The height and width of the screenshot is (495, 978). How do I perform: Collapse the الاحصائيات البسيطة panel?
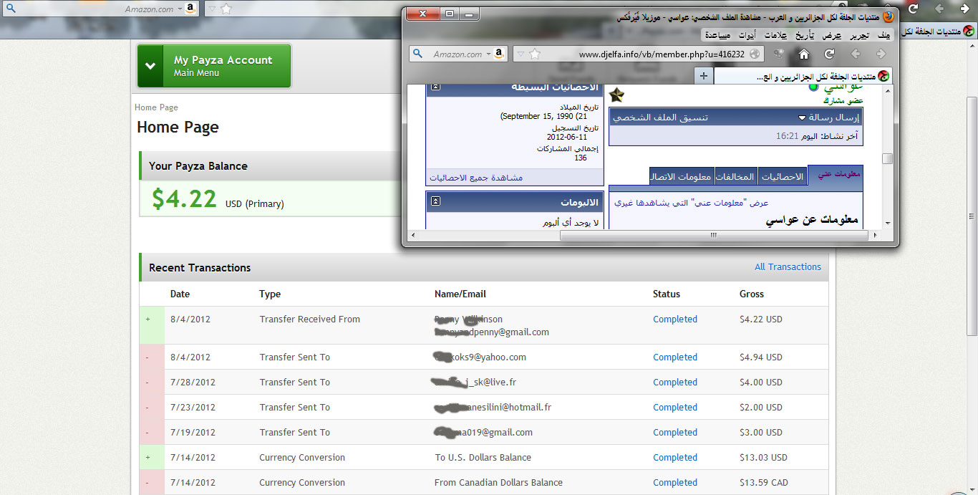(435, 87)
